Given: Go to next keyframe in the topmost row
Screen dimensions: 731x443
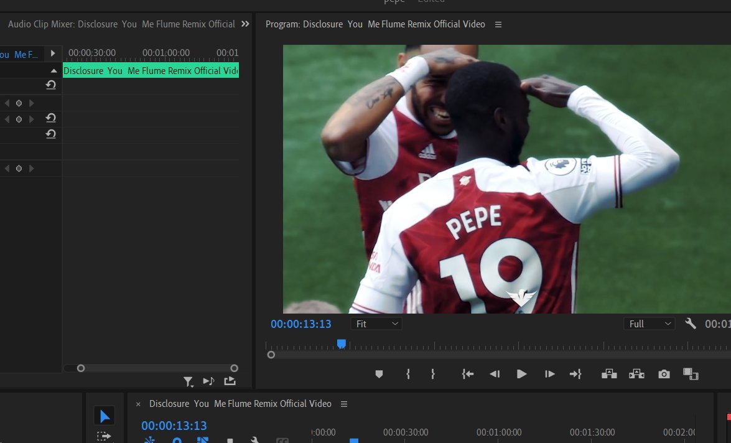Looking at the screenshot, I should (32, 103).
